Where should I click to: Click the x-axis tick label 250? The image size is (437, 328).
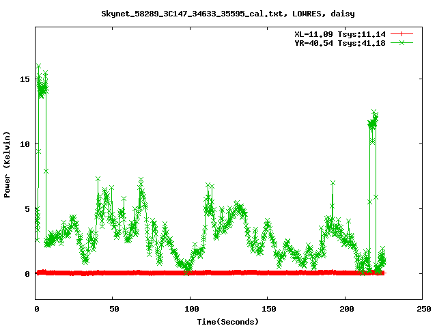(x=423, y=309)
